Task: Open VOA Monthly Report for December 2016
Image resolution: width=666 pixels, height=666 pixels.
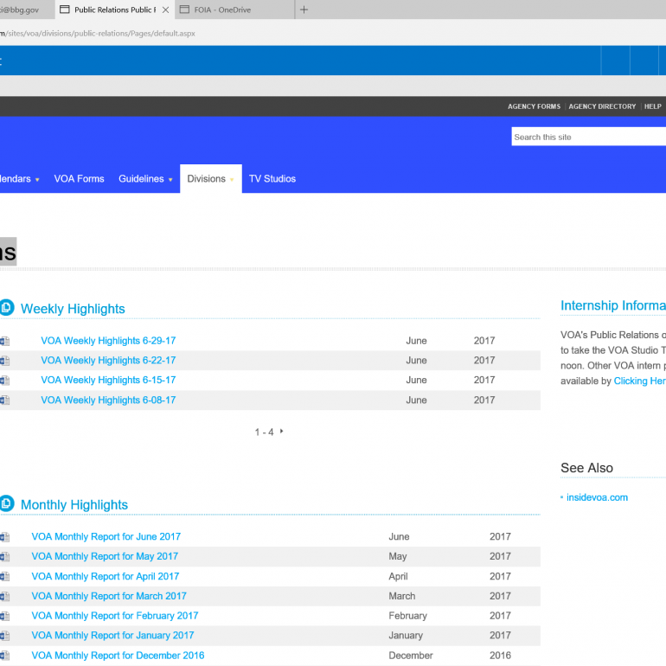Action: [118, 655]
